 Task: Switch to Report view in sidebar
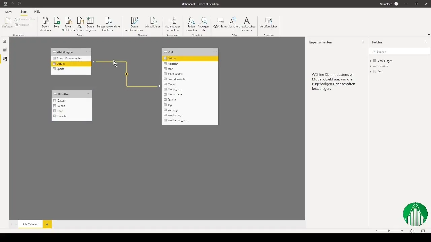pyautogui.click(x=5, y=41)
